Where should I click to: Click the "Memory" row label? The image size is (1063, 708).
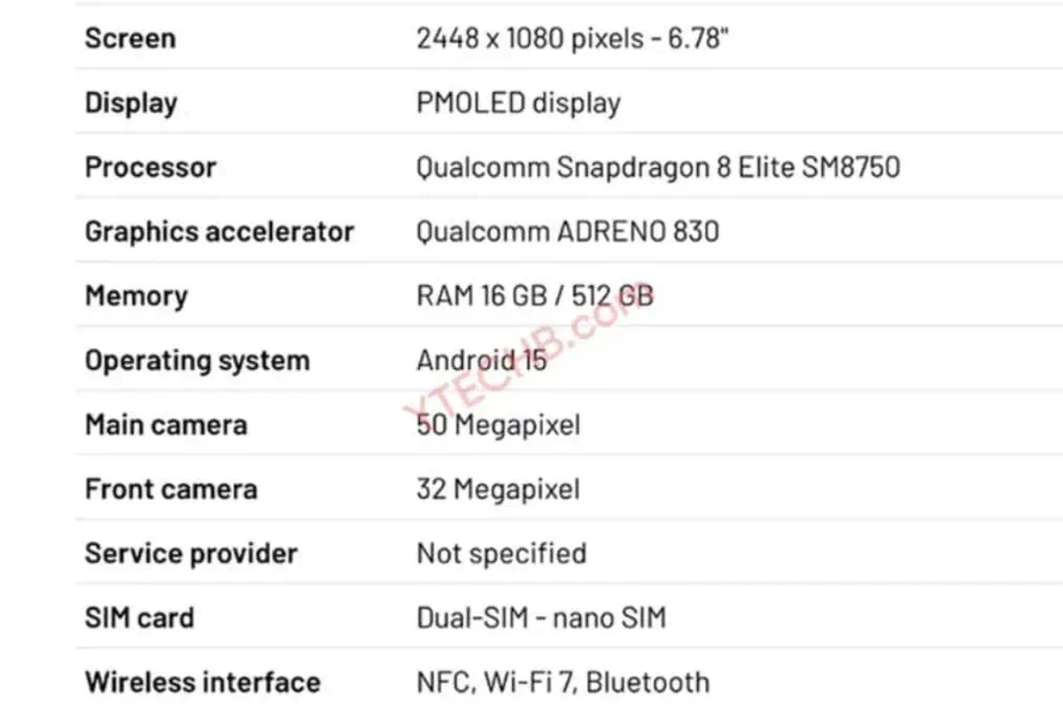click(136, 296)
